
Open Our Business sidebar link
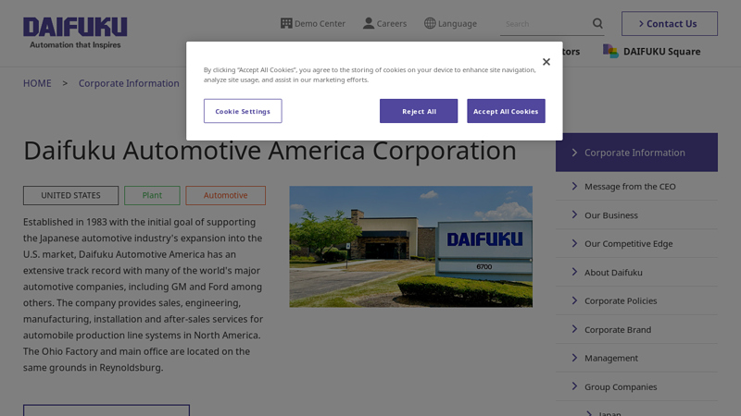[x=611, y=215]
